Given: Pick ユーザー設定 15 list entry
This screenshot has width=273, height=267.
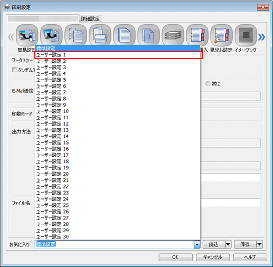Looking at the screenshot, I should tap(117, 142).
